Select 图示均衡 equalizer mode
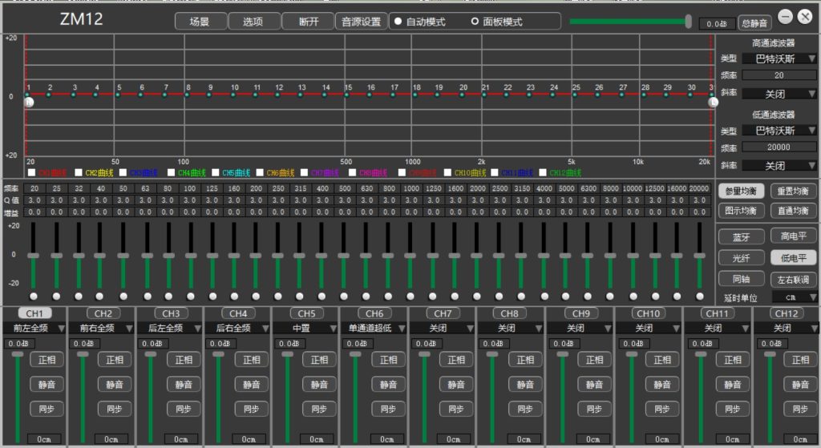The width and height of the screenshot is (821, 448). pyautogui.click(x=742, y=211)
